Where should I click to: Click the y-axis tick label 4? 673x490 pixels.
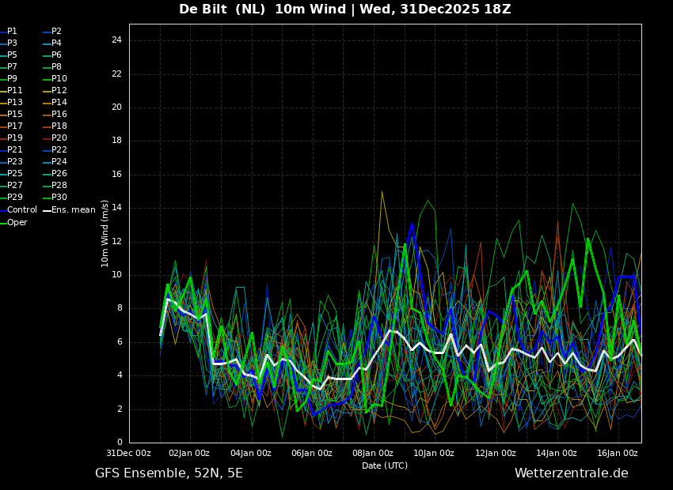[120, 375]
